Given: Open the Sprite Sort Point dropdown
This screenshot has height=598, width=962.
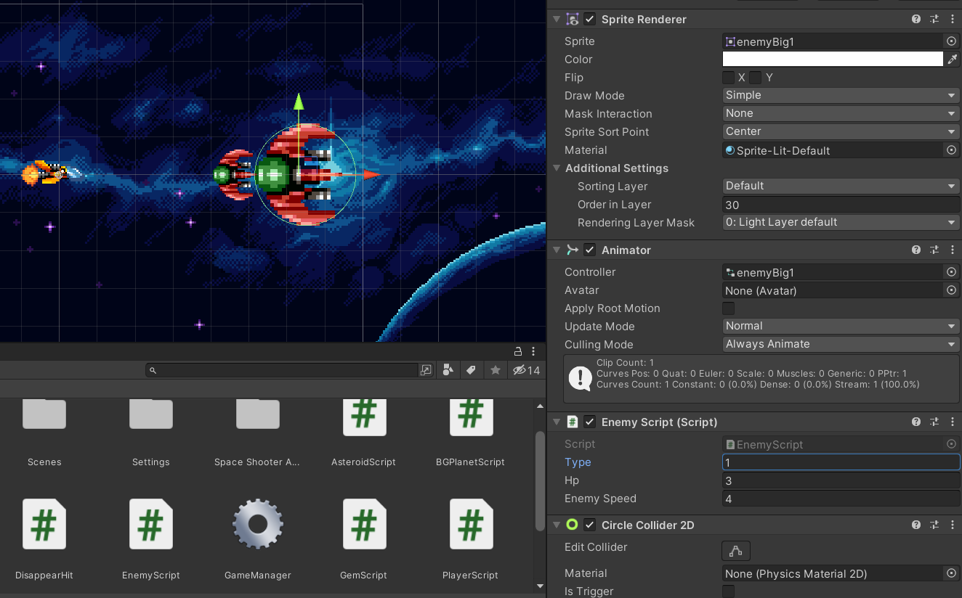Looking at the screenshot, I should (x=841, y=131).
